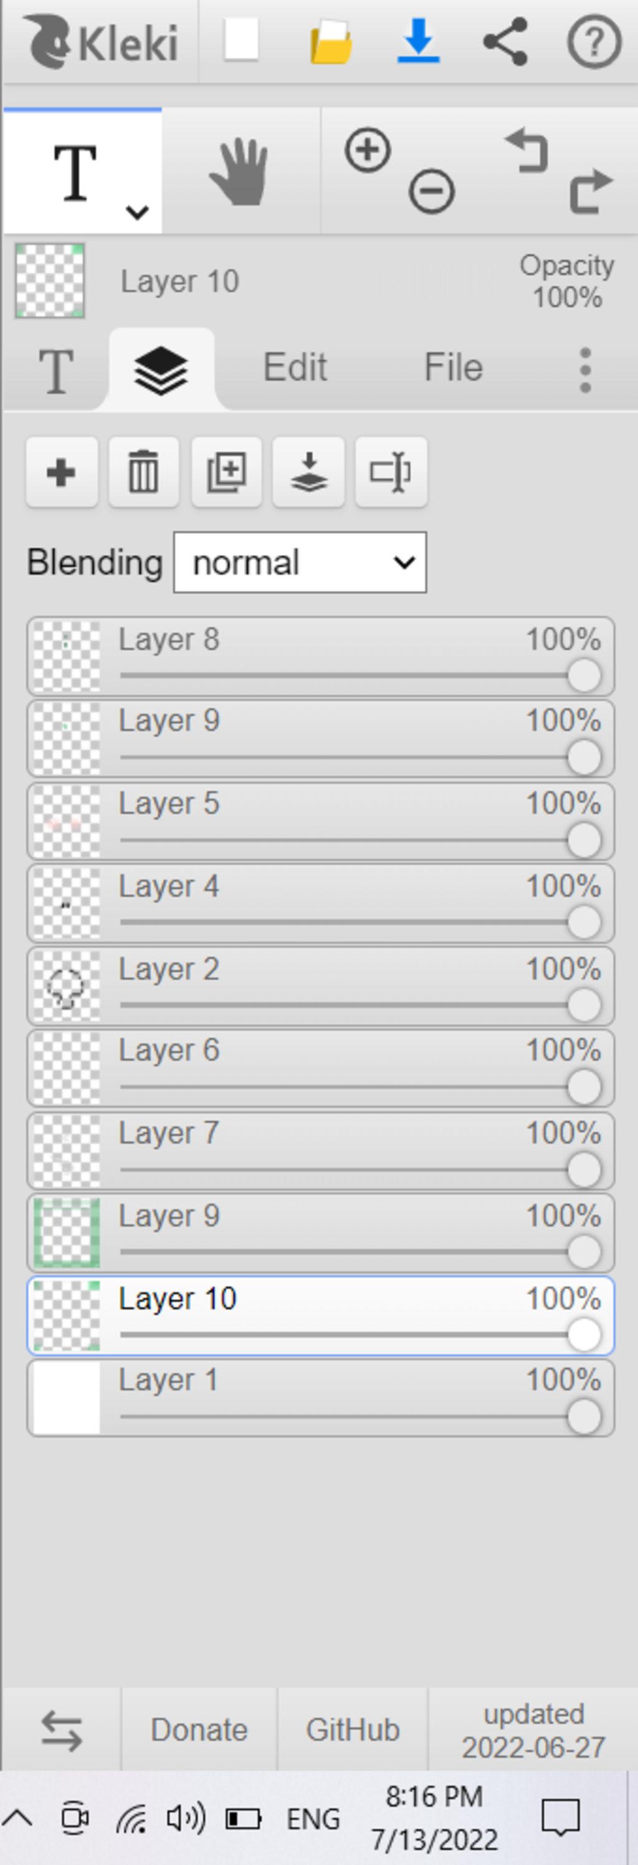Open the GitHub link
Image resolution: width=638 pixels, height=1865 pixels.
coord(353,1730)
